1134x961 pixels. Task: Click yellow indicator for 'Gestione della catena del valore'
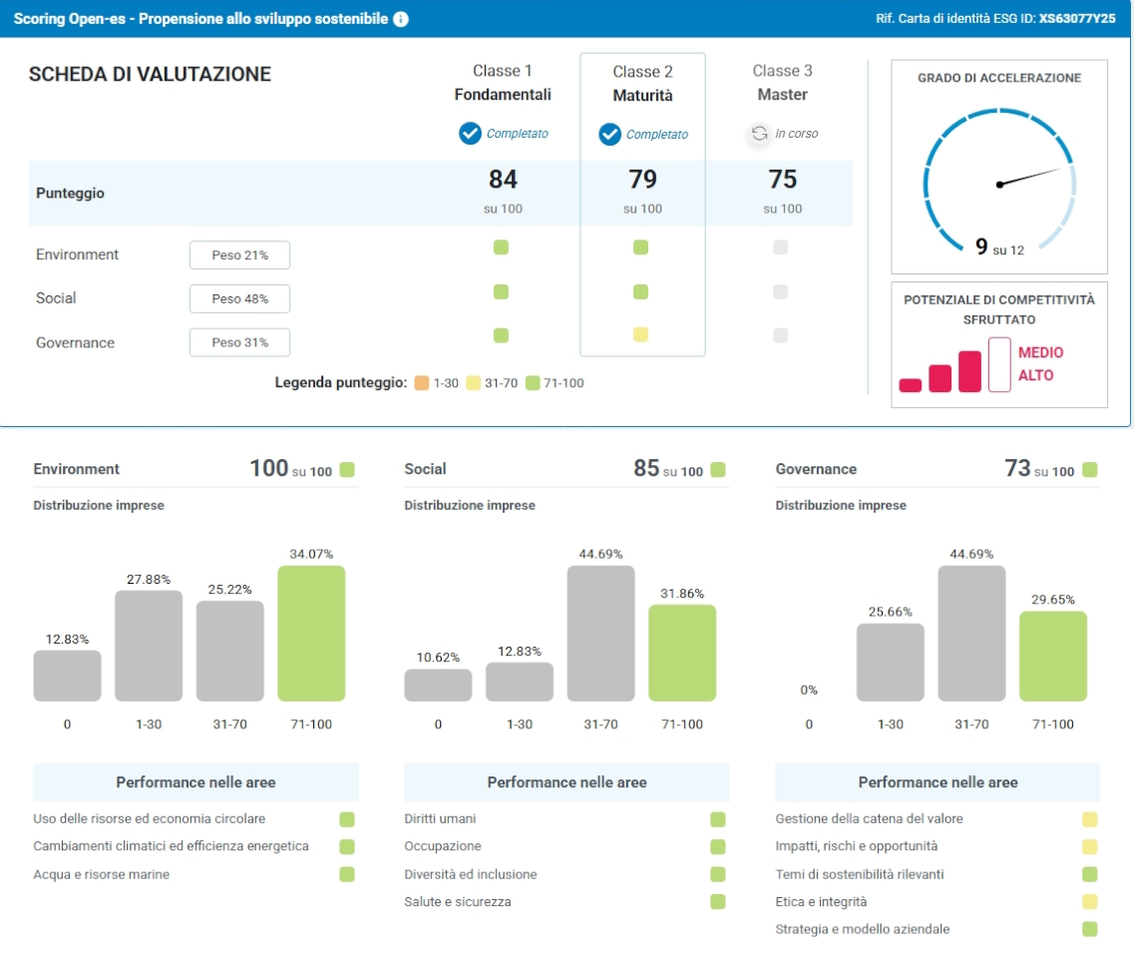click(x=1090, y=819)
